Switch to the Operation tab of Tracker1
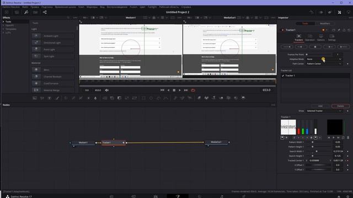 coord(310,38)
